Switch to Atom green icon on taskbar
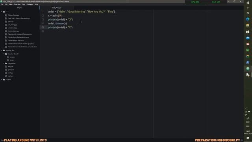The height and width of the screenshot is (142, 252). coord(248,69)
